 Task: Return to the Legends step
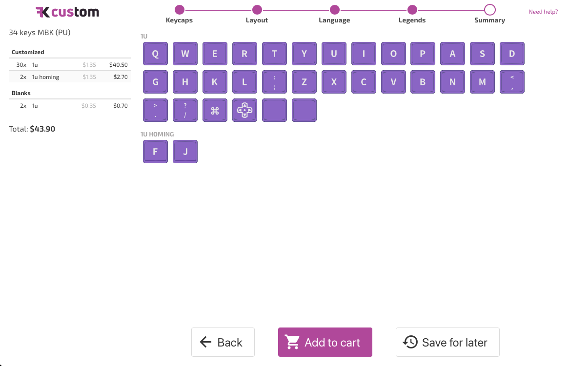point(412,10)
